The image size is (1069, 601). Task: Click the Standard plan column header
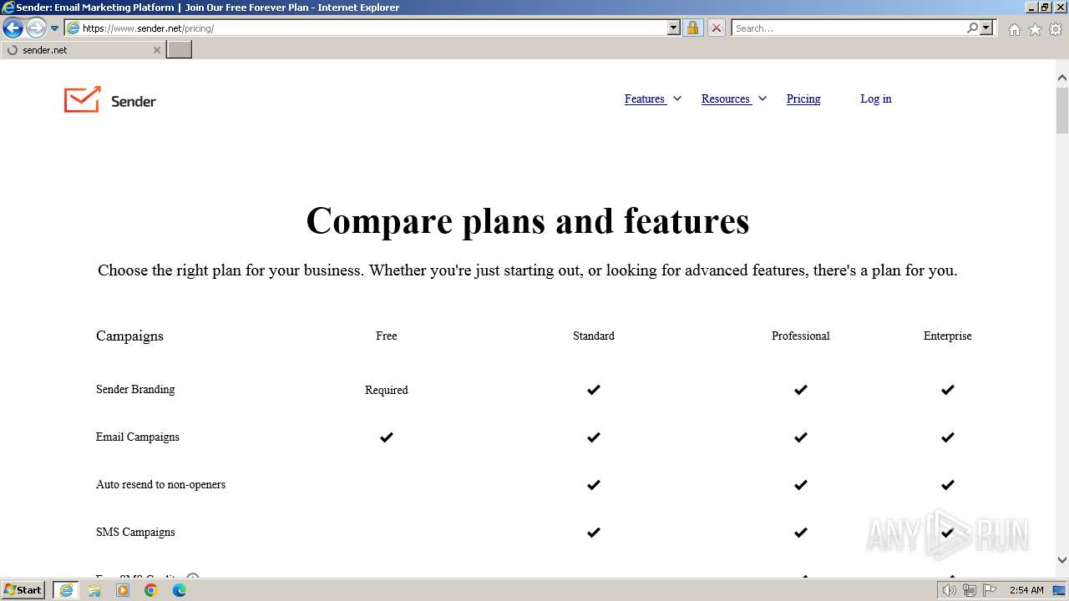pyautogui.click(x=594, y=336)
